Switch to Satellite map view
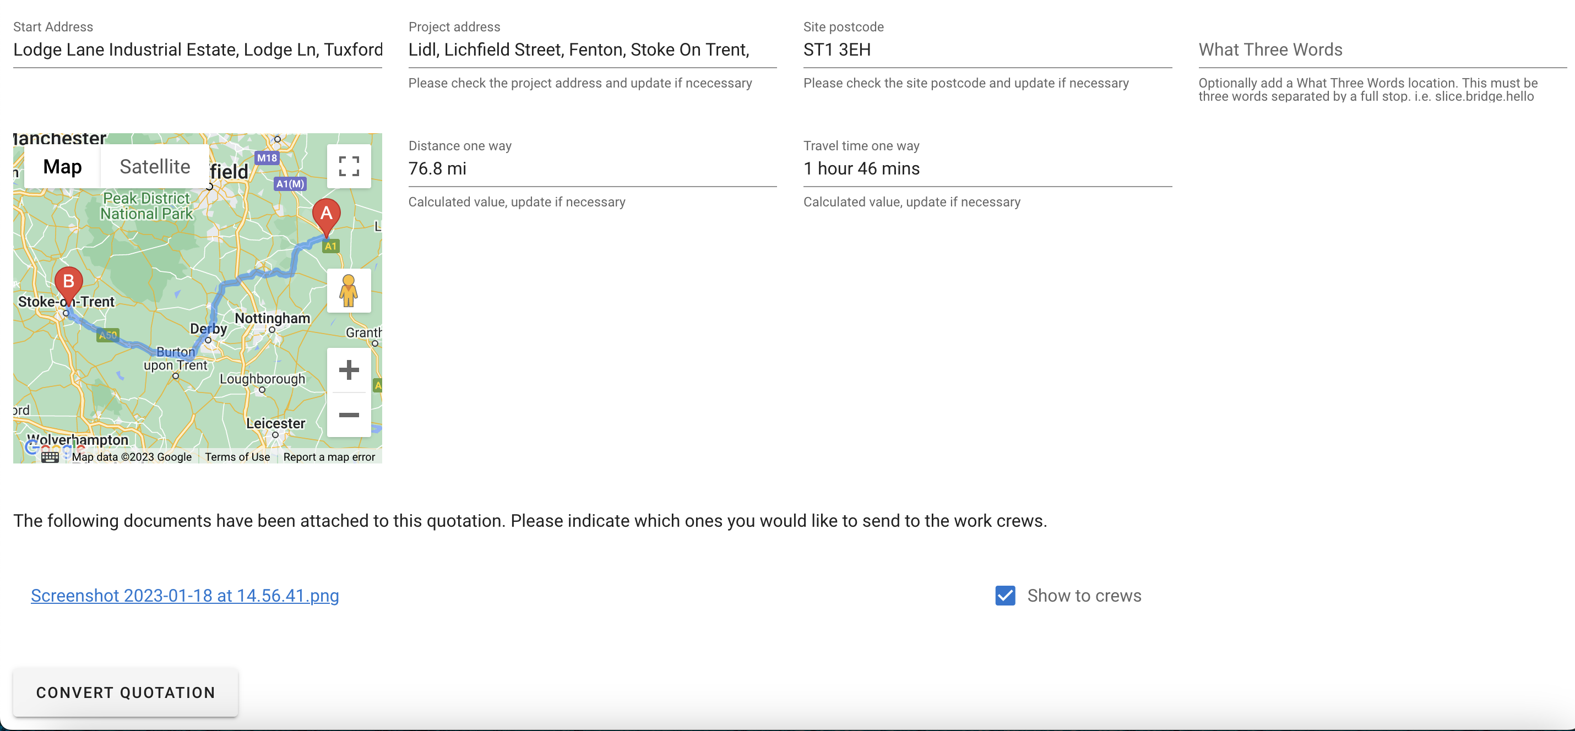Viewport: 1575px width, 731px height. [x=155, y=166]
